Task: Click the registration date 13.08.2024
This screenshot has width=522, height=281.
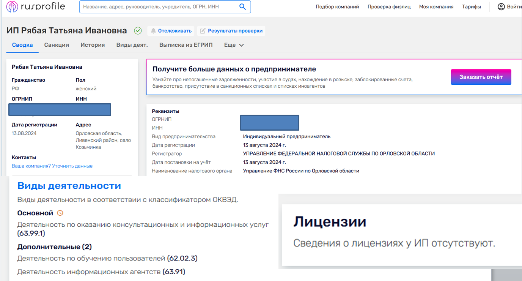Action: (24, 133)
